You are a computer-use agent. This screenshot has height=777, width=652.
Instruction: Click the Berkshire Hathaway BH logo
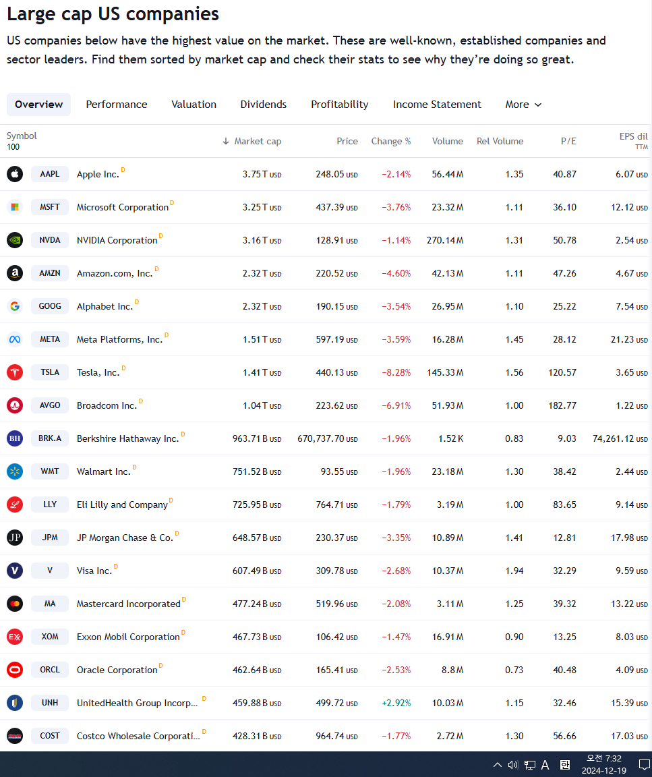pyautogui.click(x=15, y=438)
